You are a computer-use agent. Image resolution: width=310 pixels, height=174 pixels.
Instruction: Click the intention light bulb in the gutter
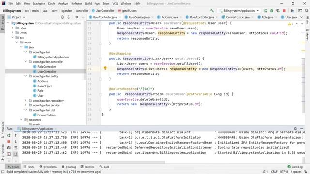pos(105,68)
